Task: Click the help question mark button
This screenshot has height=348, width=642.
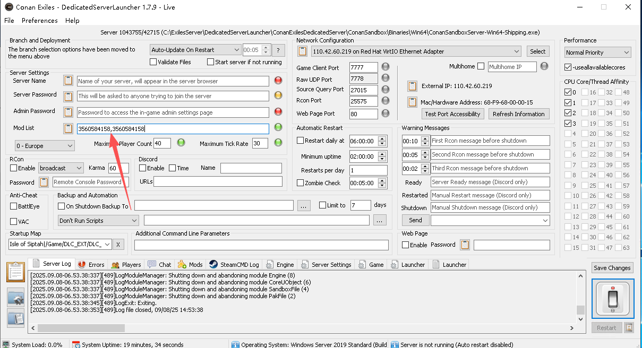Action: click(x=279, y=50)
